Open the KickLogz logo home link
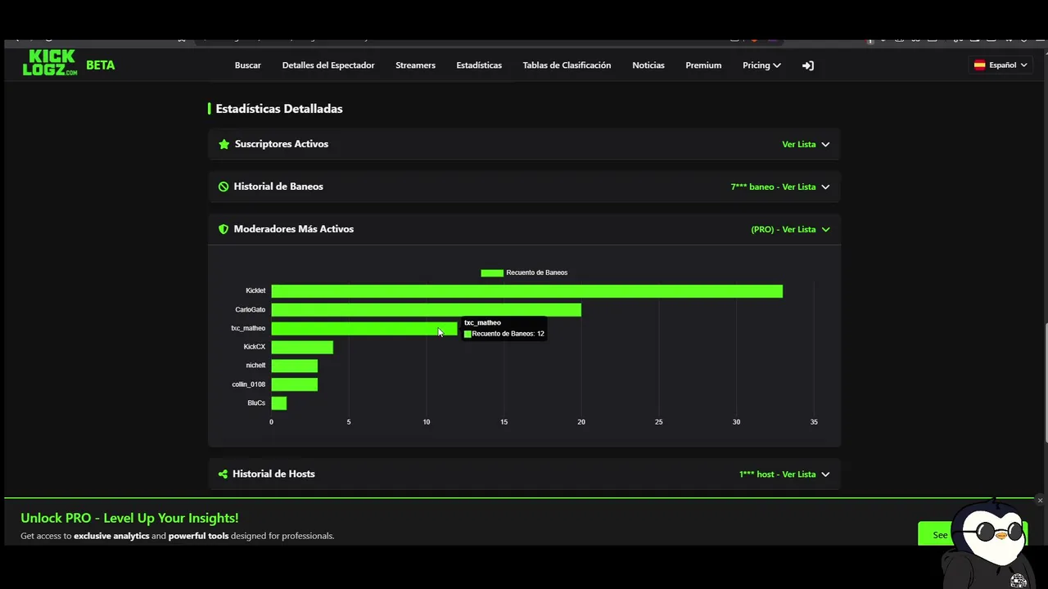1048x589 pixels. [50, 63]
